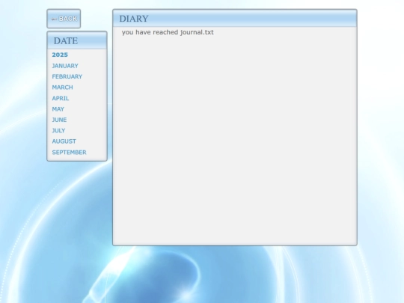
Task: Open the SEPTEMBER diary entries
Action: [x=69, y=153]
